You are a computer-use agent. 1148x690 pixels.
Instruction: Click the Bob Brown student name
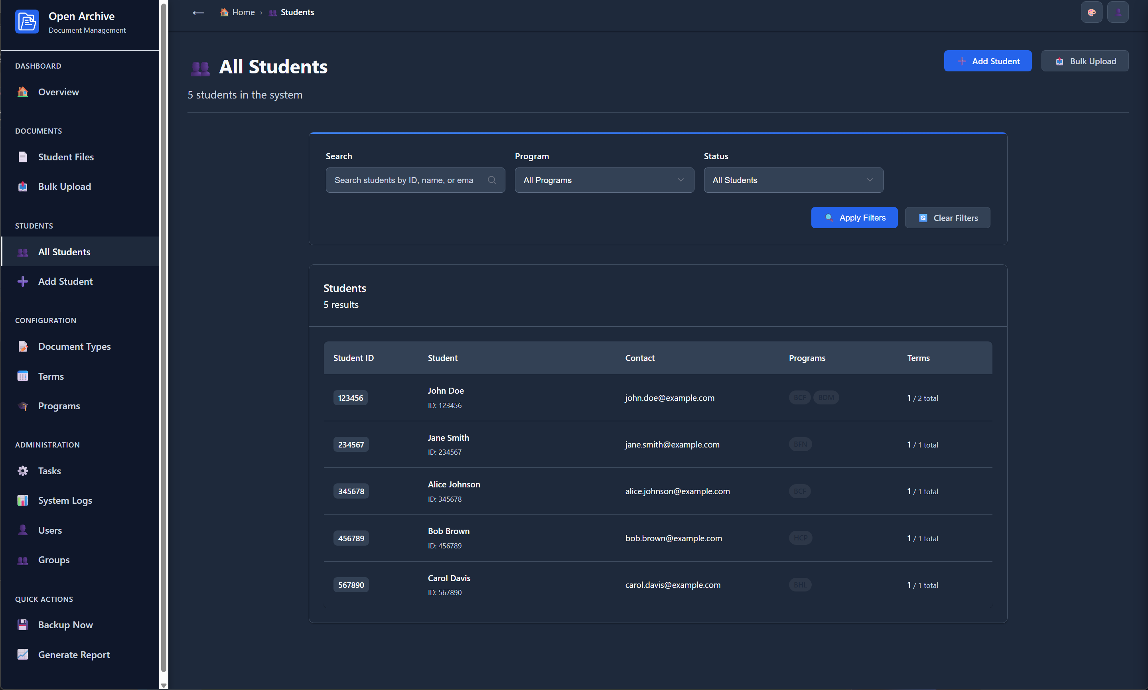point(448,531)
